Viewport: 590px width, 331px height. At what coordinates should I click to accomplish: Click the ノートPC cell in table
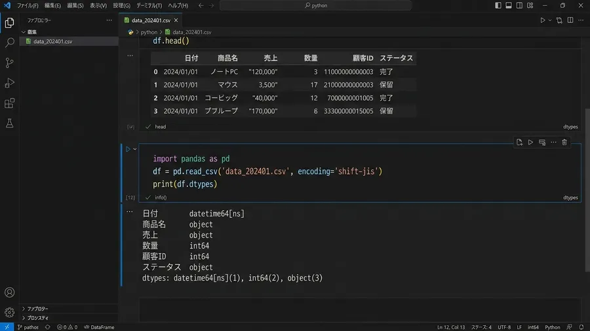point(224,72)
